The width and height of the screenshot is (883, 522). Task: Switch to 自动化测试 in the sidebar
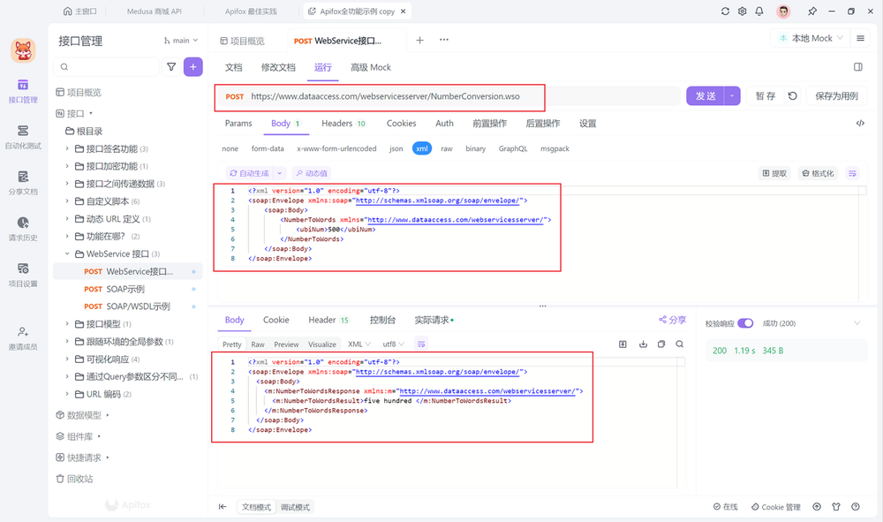pyautogui.click(x=23, y=137)
